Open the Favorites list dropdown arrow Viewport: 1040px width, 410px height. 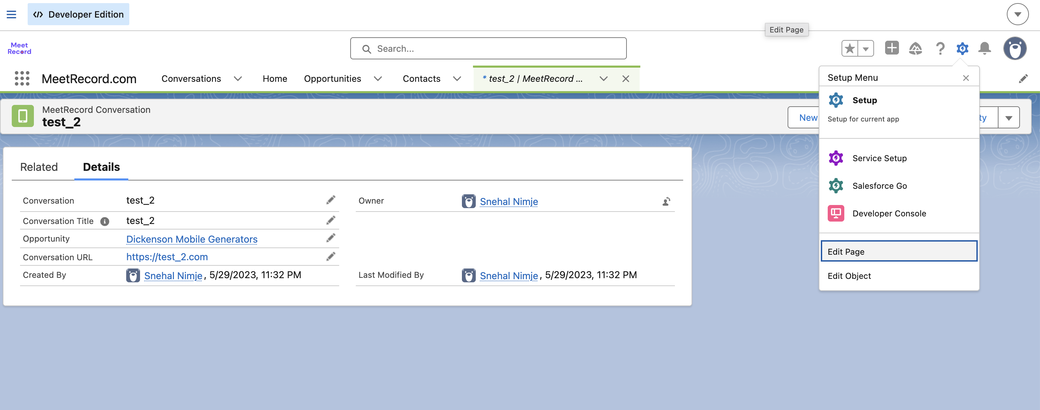866,48
